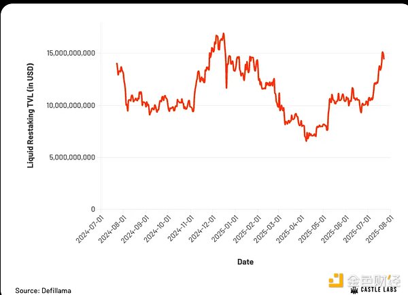
Task: Click the lowest trough of the TVL line
Action: (x=306, y=140)
